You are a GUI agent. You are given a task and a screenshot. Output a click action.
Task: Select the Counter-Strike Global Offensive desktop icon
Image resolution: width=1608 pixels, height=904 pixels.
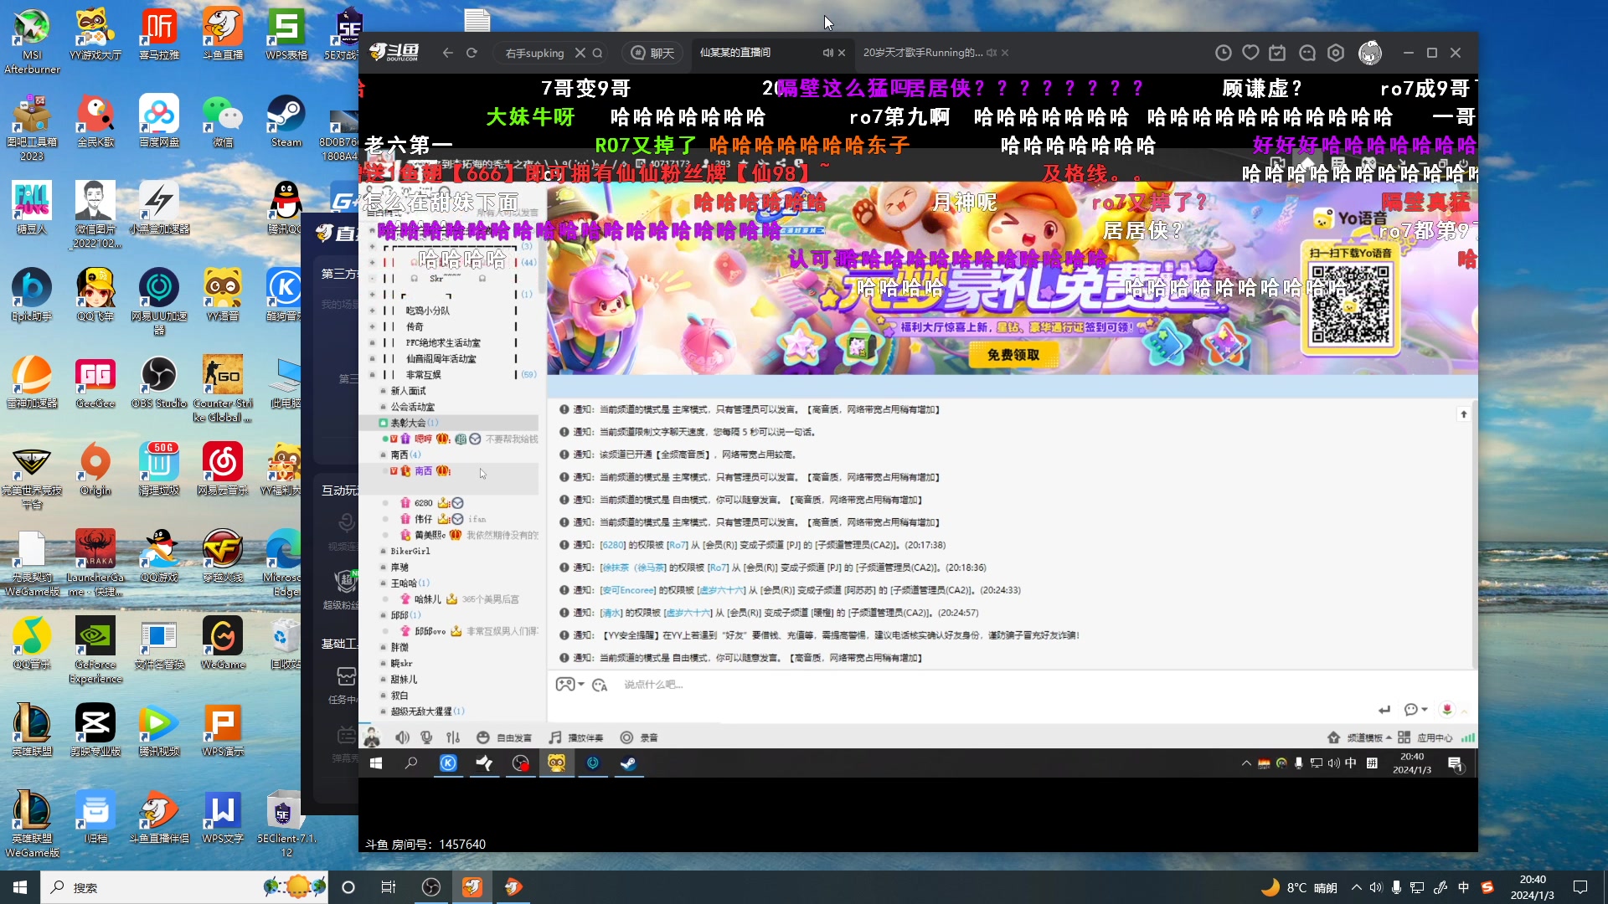click(223, 388)
